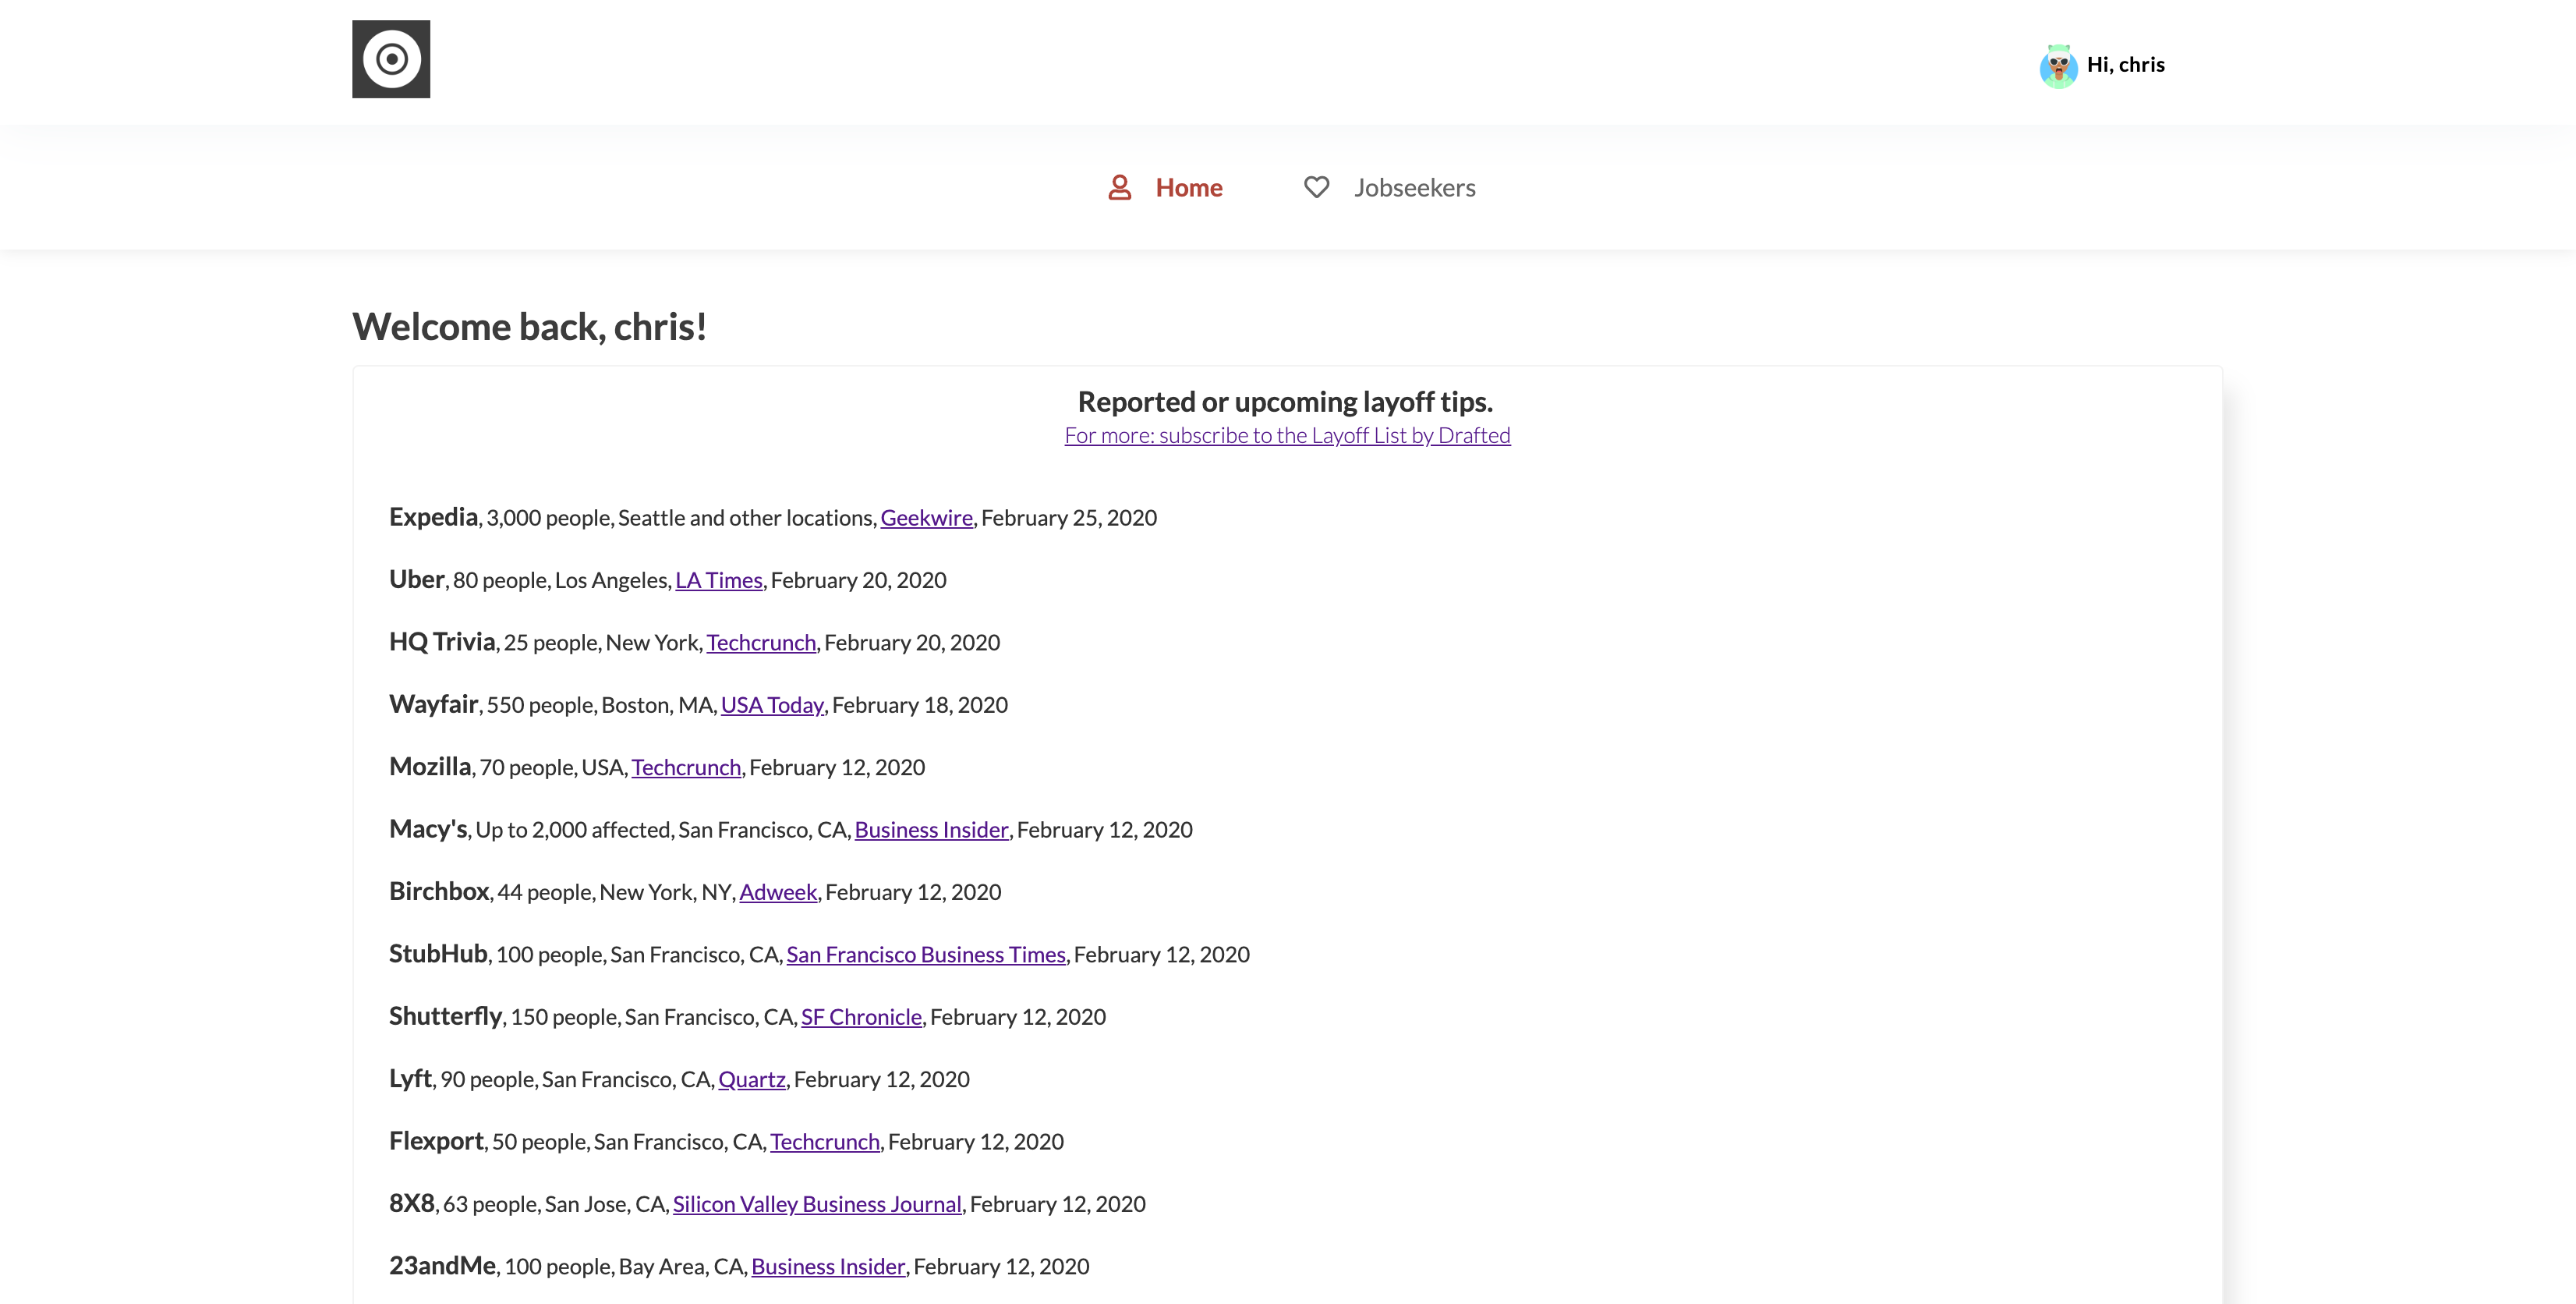Open the Techcrunch link for Mozilla
The width and height of the screenshot is (2576, 1304).
686,768
